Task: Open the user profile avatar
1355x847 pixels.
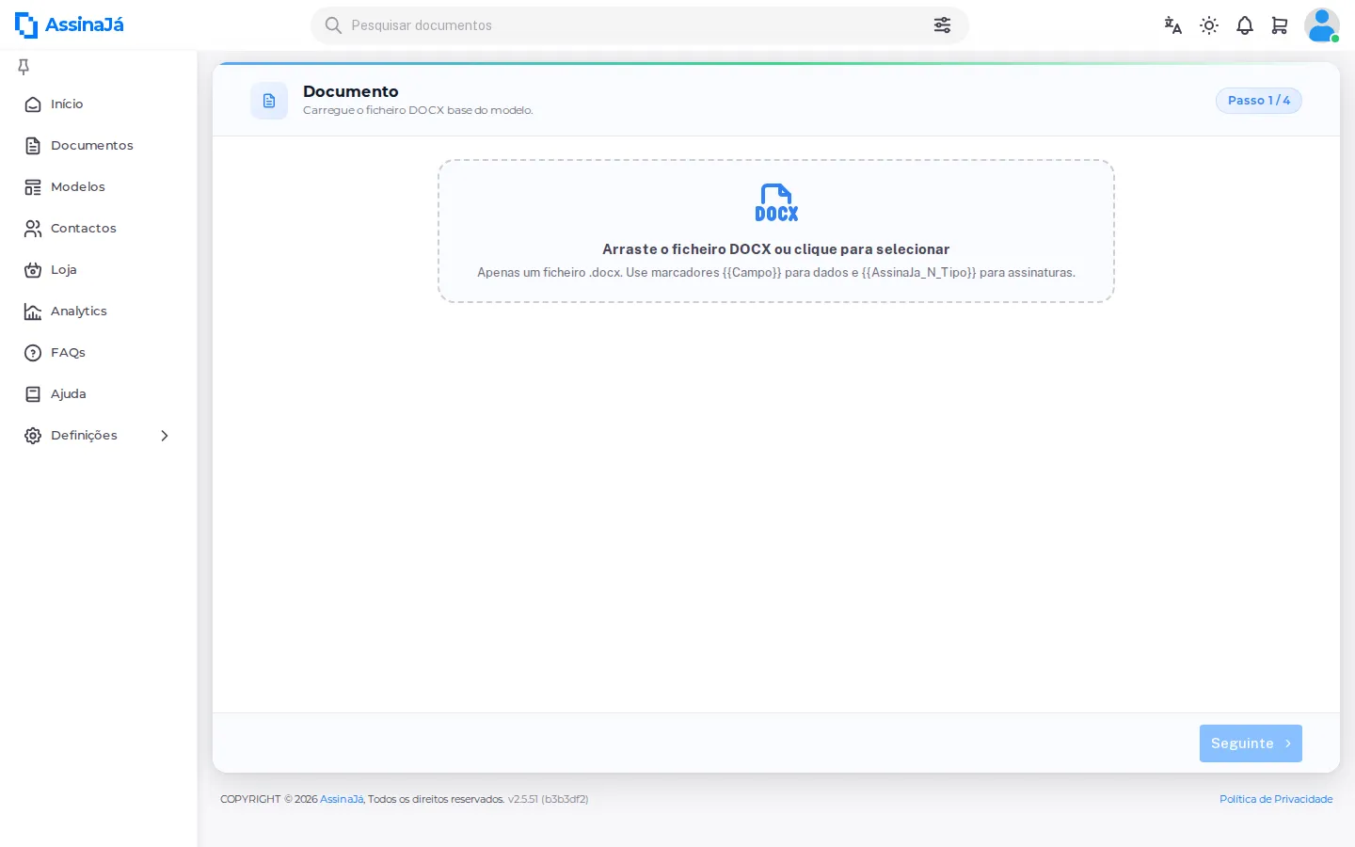Action: point(1322,25)
